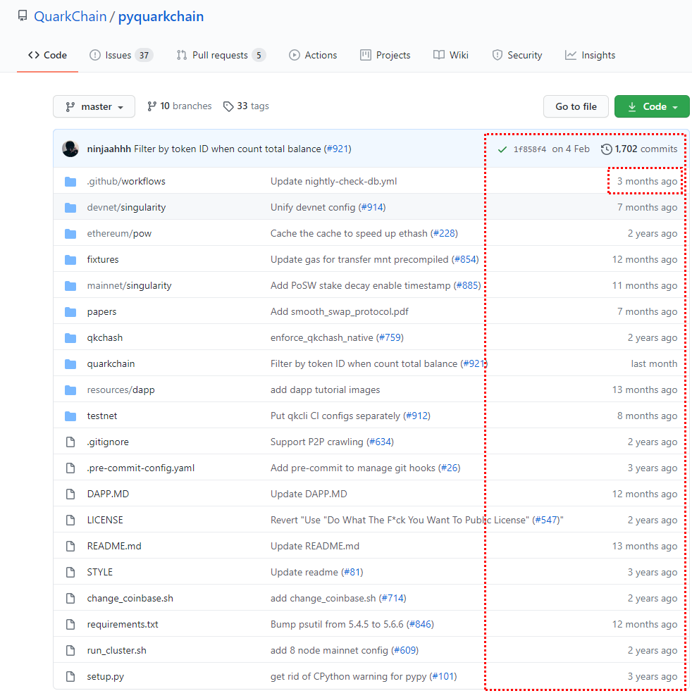Click the ethereum/pow folder icon

[x=70, y=234]
